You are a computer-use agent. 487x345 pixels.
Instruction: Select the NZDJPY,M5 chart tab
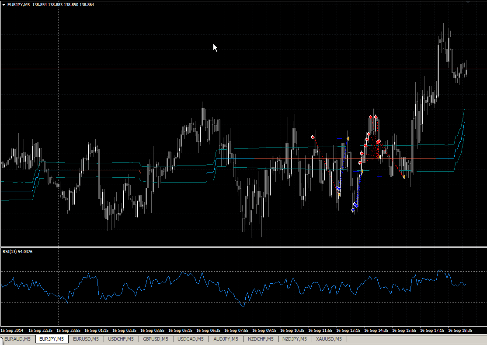(295, 339)
